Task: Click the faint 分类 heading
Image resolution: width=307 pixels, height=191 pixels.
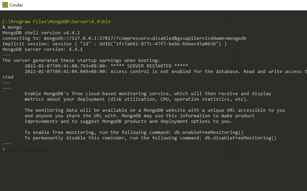Action: coord(226,23)
